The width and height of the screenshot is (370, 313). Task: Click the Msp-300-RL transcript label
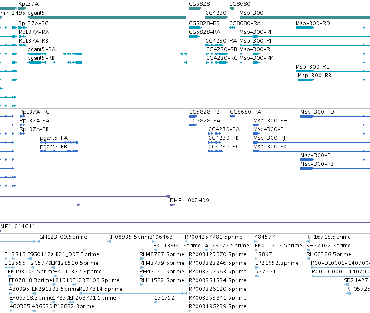point(312,67)
